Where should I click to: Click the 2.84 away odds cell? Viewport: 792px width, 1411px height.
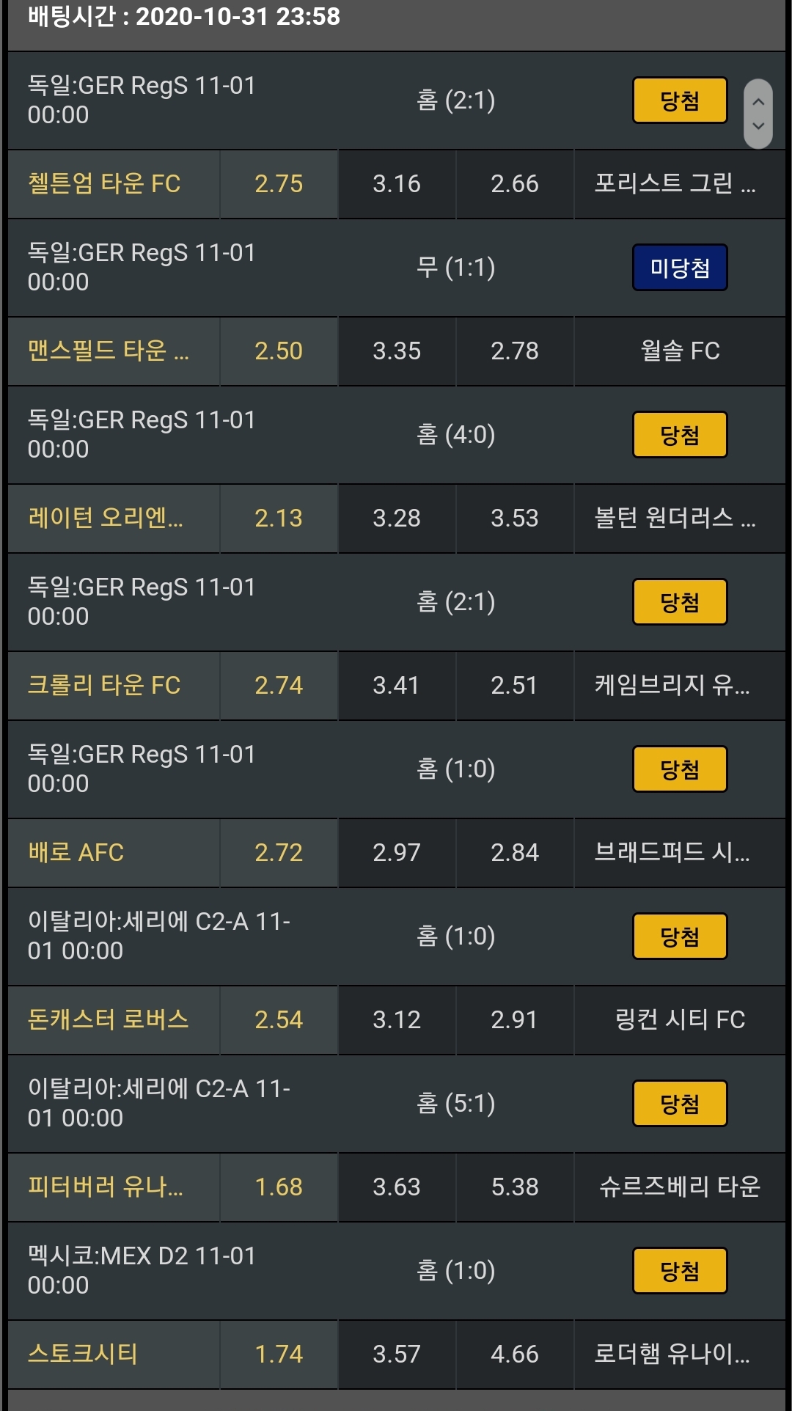click(515, 853)
